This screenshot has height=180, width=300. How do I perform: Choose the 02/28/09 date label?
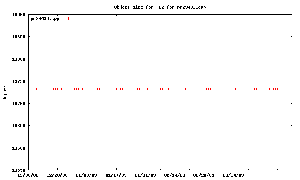pyautogui.click(x=204, y=175)
